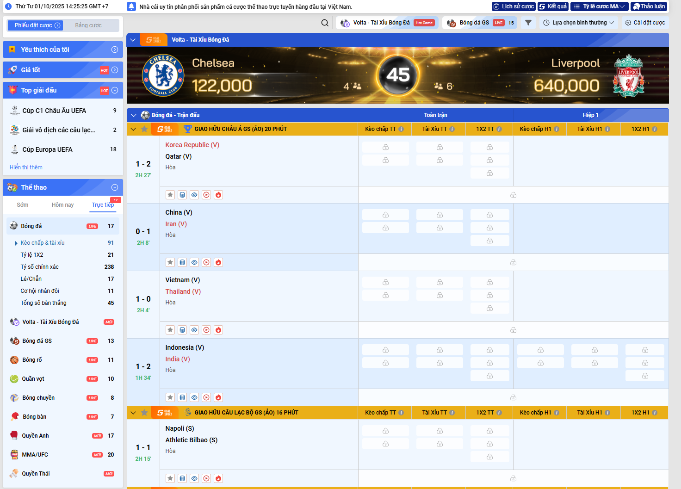This screenshot has height=489, width=681.
Task: Click the notification bell icon
Action: pyautogui.click(x=131, y=6)
